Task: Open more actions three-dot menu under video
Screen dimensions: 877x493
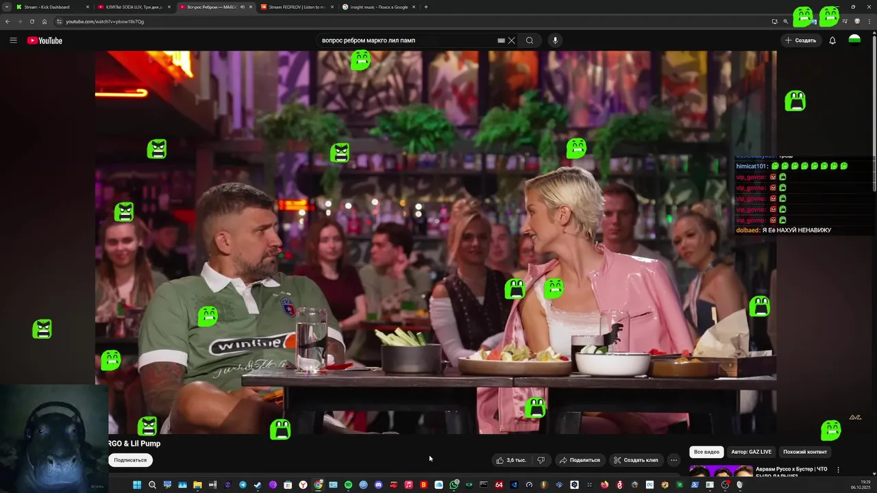Action: click(x=674, y=460)
